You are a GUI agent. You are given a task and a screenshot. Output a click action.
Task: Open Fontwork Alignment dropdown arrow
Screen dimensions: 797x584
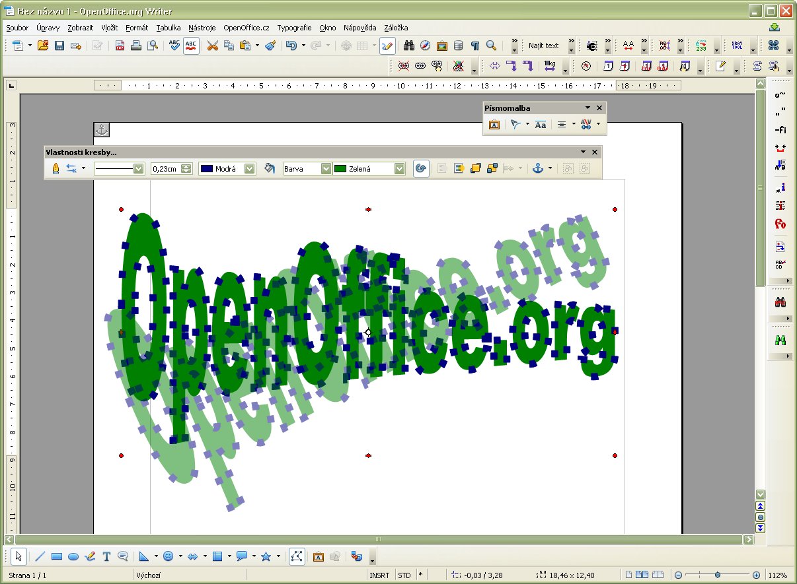(574, 124)
